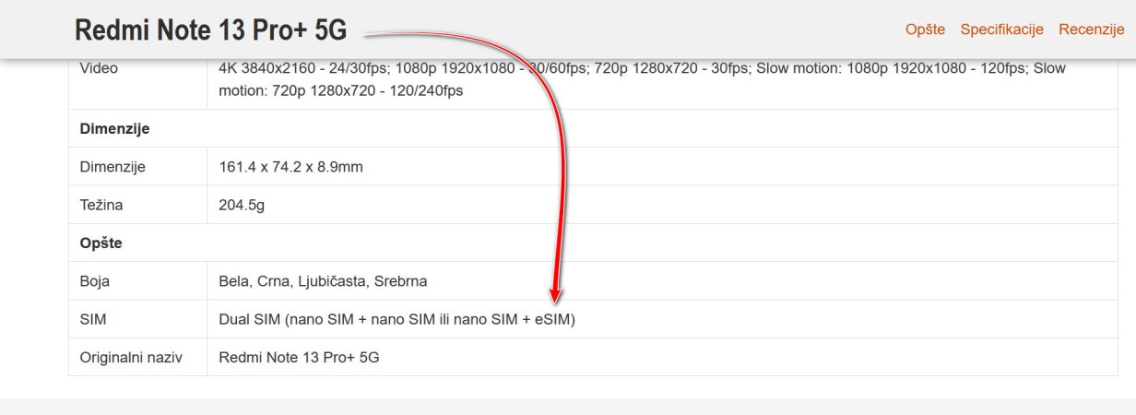
Task: Select the Bela, Crna, Ljubičasta, Srebrna colors text
Action: click(x=323, y=281)
